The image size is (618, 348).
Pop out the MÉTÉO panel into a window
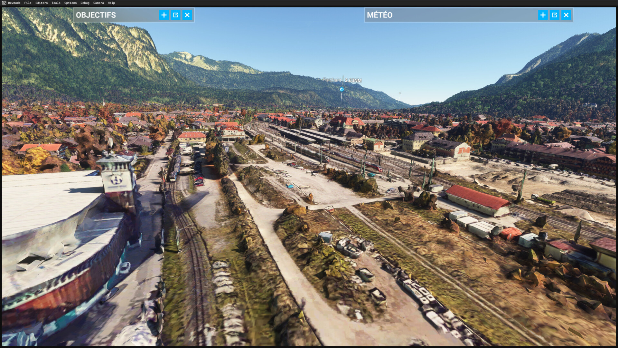pyautogui.click(x=554, y=15)
